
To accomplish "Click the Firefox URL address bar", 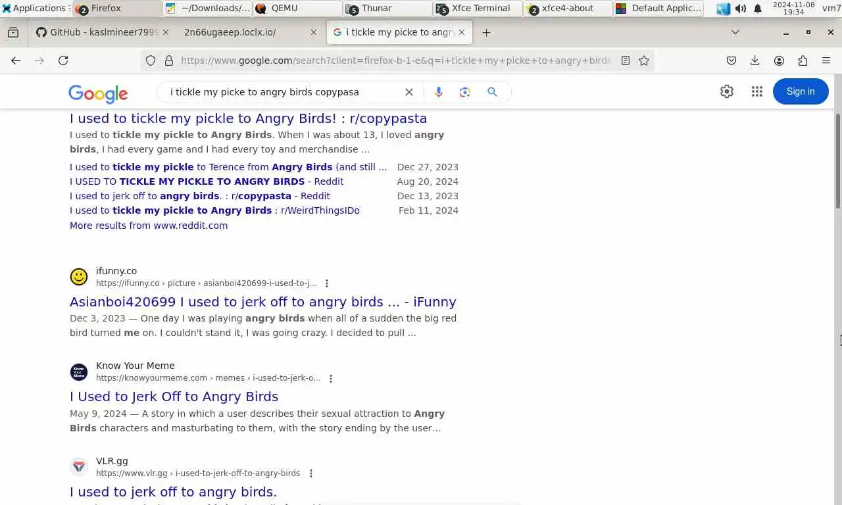I will pyautogui.click(x=396, y=60).
